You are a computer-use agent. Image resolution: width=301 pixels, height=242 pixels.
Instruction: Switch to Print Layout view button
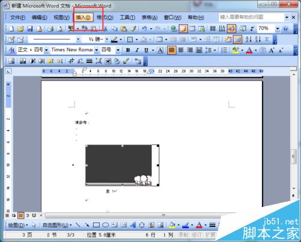[20, 216]
